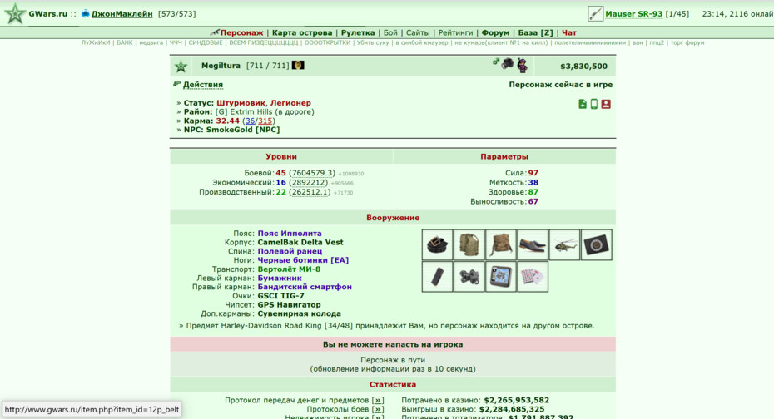Click the purple character avatar icon
The image size is (774, 419).
coord(522,65)
